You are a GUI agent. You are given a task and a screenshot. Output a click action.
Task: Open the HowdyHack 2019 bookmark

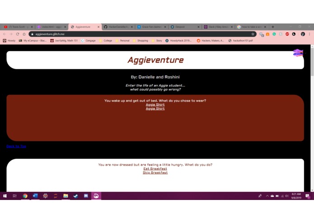[178, 41]
